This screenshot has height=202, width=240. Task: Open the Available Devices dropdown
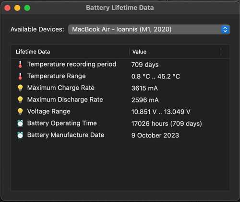click(149, 30)
